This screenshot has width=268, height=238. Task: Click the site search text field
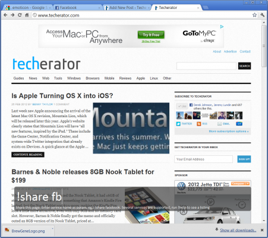pos(206,66)
